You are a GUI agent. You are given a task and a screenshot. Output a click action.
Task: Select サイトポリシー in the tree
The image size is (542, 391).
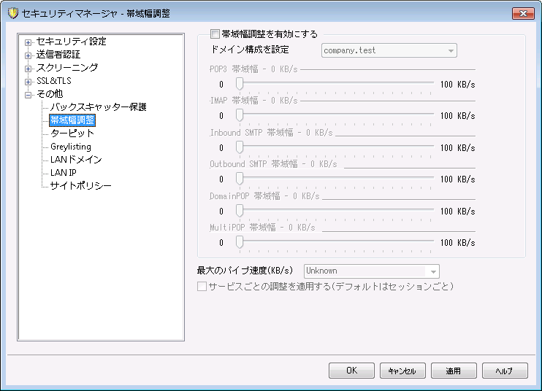80,186
